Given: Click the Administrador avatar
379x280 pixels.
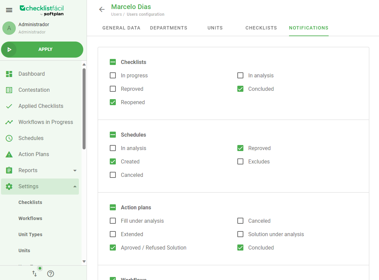Looking at the screenshot, I should pyautogui.click(x=9, y=28).
